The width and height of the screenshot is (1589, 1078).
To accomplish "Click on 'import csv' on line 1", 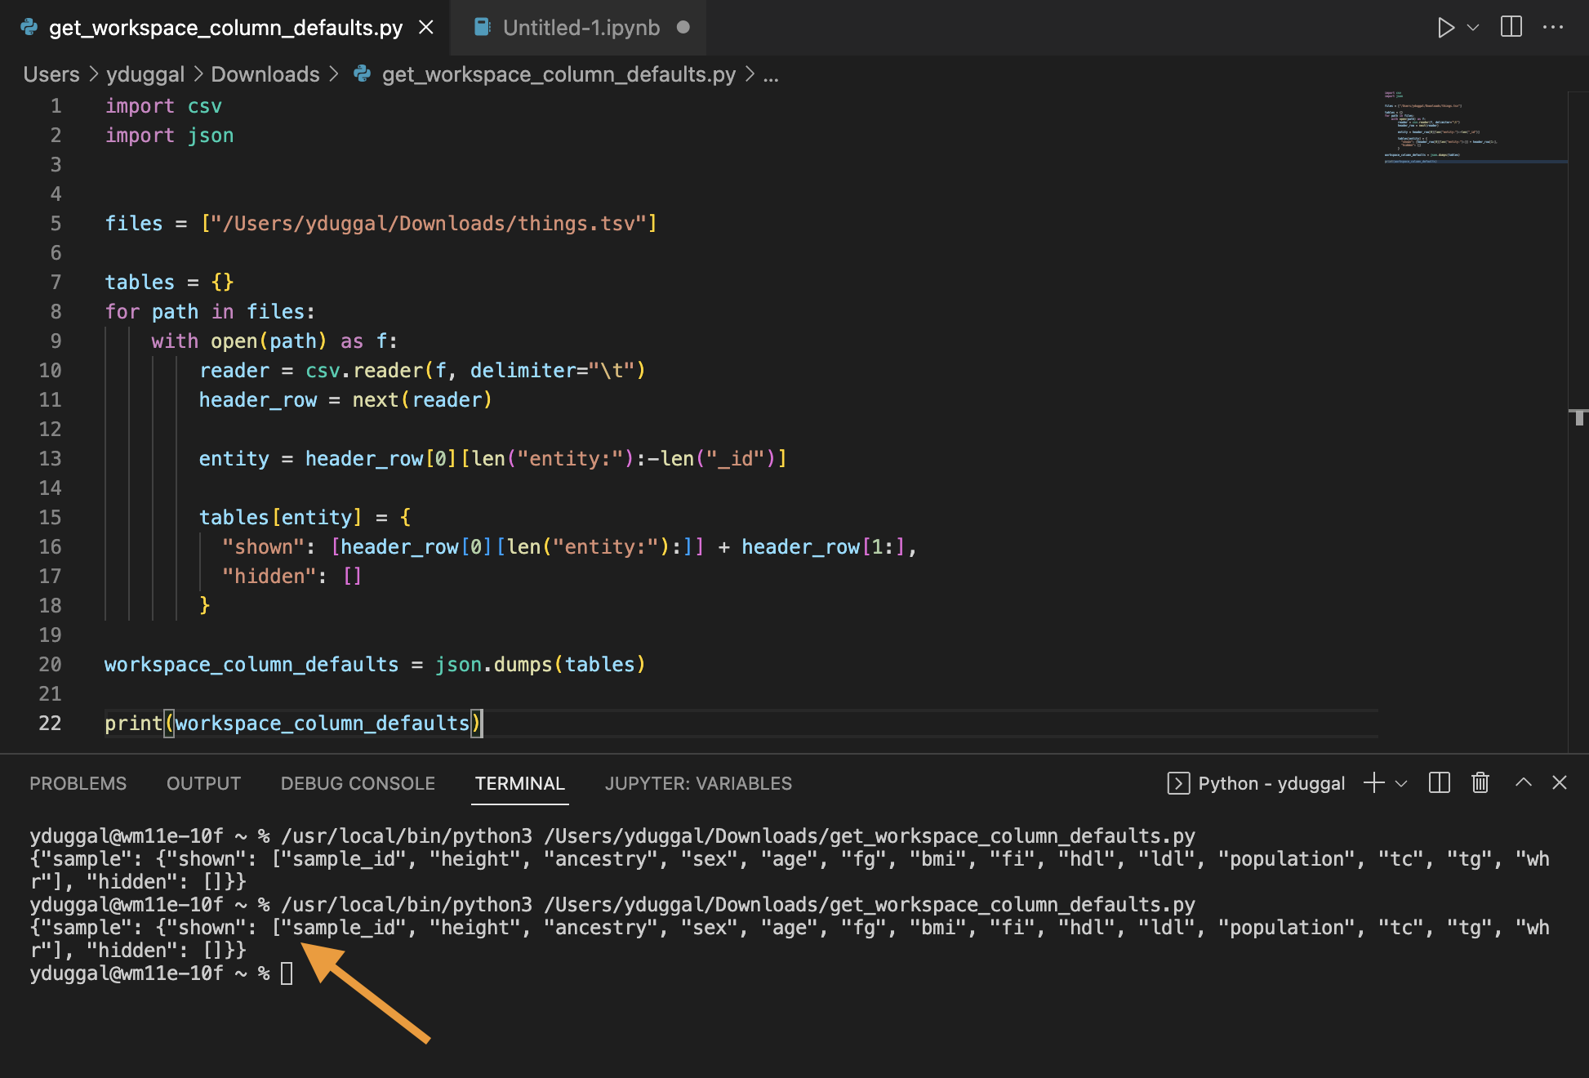I will point(163,106).
